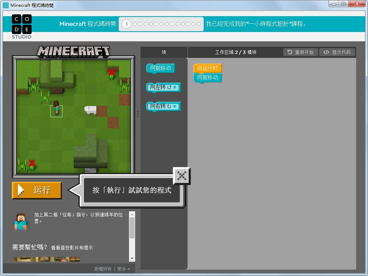The image size is (368, 276).
Task: Click the Steve avatar icon in instructions
Action: (21, 222)
